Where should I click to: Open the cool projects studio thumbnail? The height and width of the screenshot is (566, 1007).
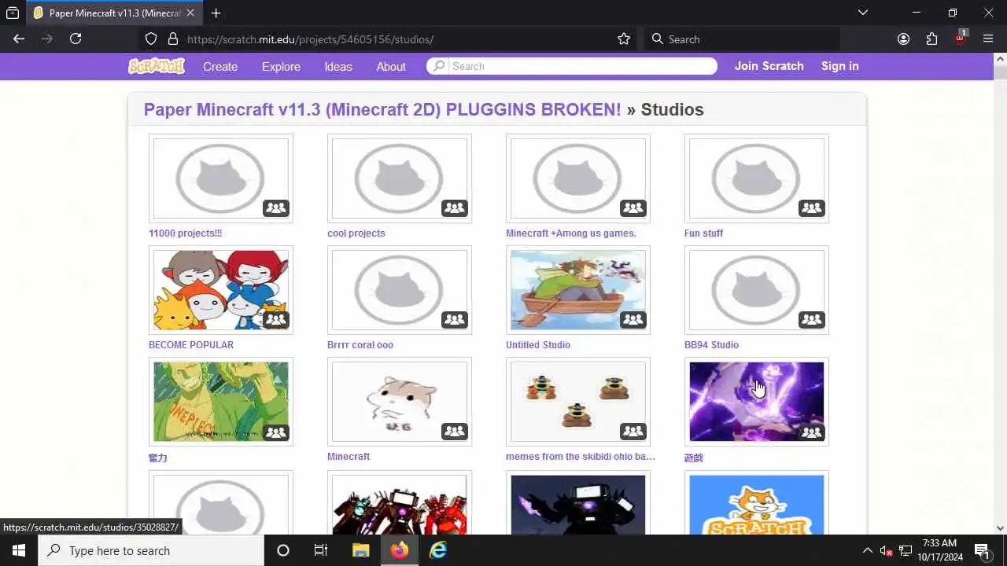400,178
